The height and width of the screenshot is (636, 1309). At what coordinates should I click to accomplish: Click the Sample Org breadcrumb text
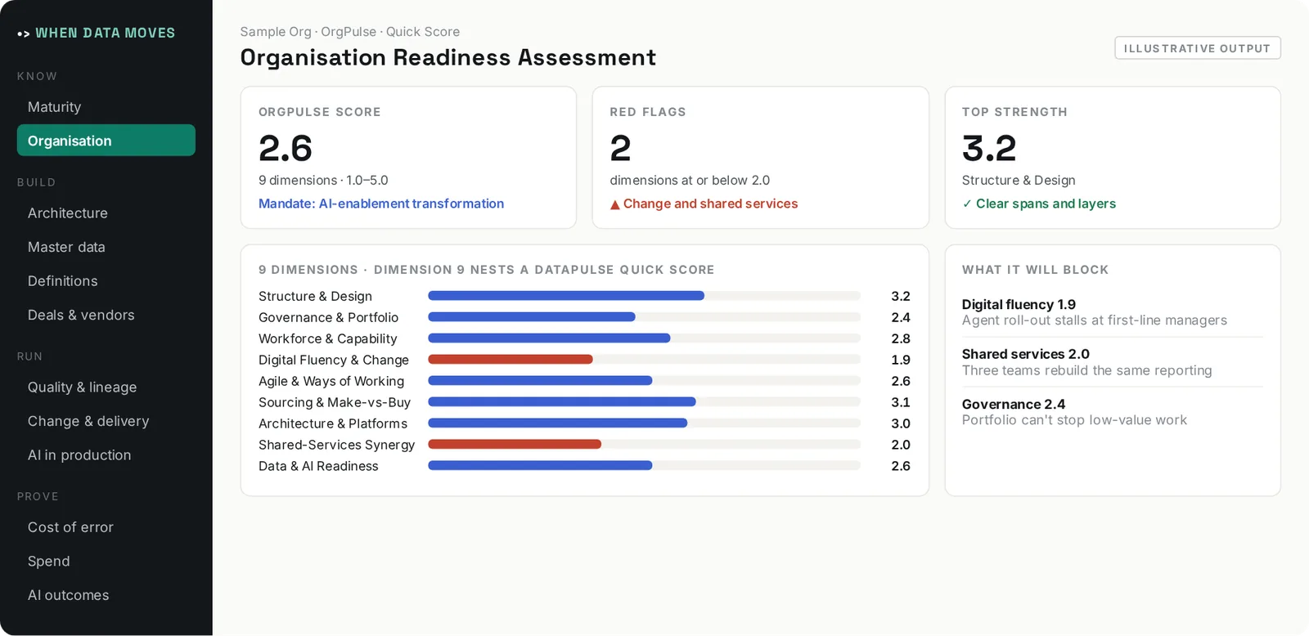coord(276,32)
